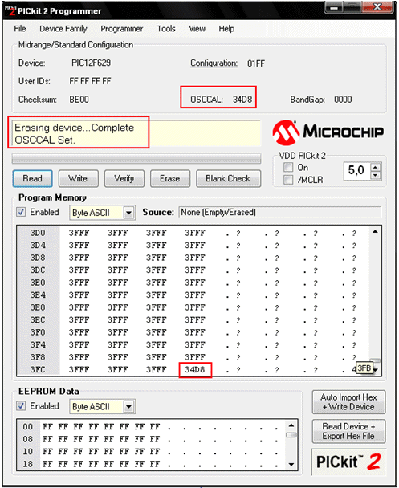This screenshot has width=399, height=488.
Task: Click address 3D0 in Program Memory
Action: (x=38, y=233)
